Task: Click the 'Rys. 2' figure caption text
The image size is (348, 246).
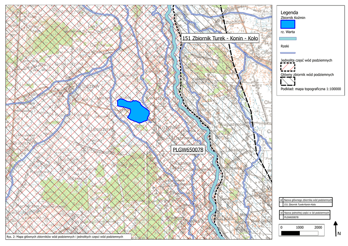Action: (x=65, y=236)
